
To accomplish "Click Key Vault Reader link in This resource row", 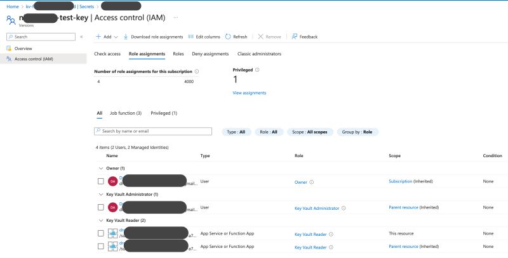I will (x=311, y=235).
